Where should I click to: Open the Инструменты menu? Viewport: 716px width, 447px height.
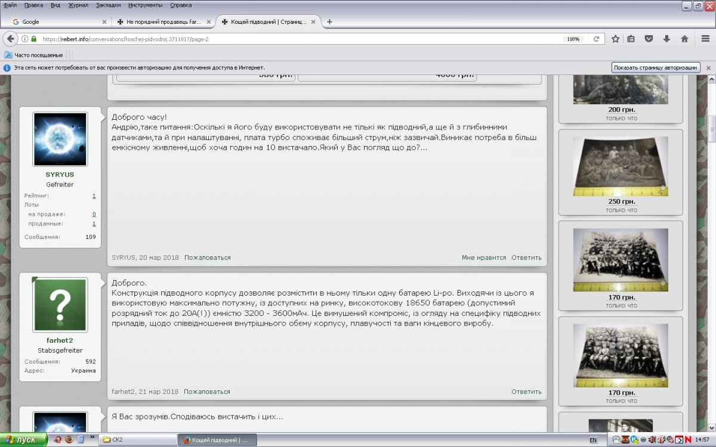(145, 5)
